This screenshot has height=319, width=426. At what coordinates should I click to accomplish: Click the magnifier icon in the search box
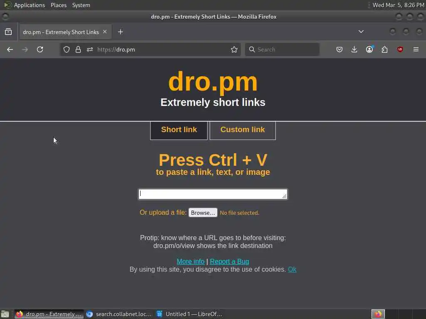point(252,49)
